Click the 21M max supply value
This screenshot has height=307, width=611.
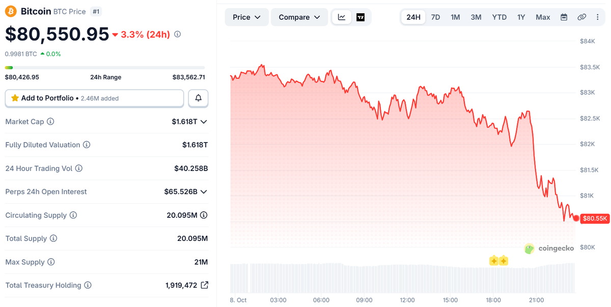coord(201,262)
